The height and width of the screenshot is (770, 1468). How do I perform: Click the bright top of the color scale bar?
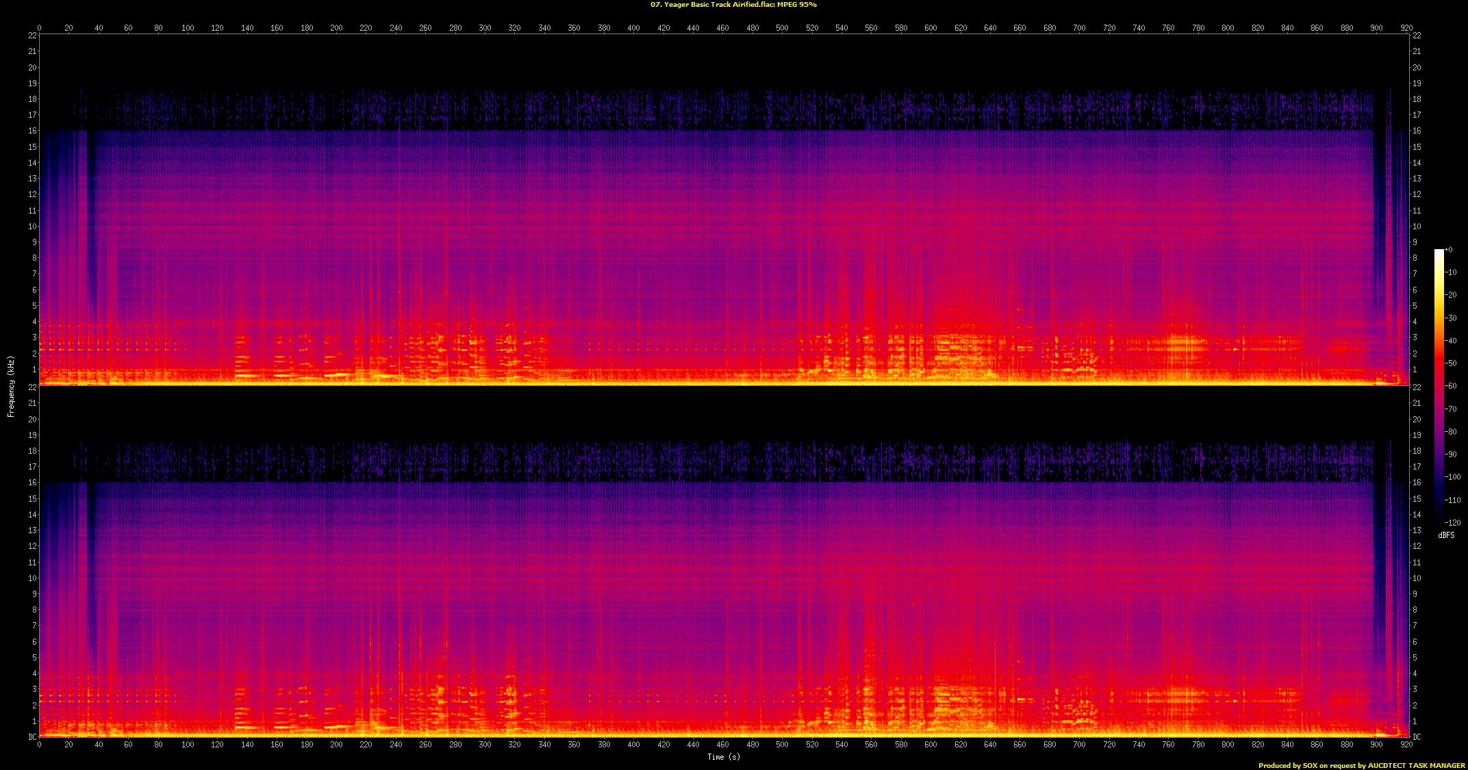coord(1439,253)
